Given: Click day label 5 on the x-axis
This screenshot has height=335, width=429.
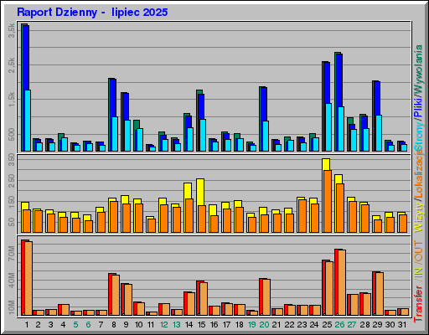Looking at the screenshot, I should pos(75,325).
